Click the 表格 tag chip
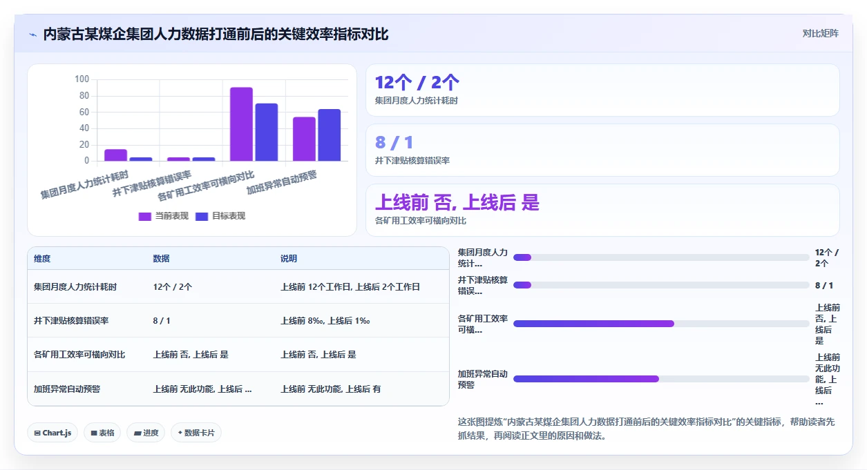867x470 pixels. click(x=102, y=433)
